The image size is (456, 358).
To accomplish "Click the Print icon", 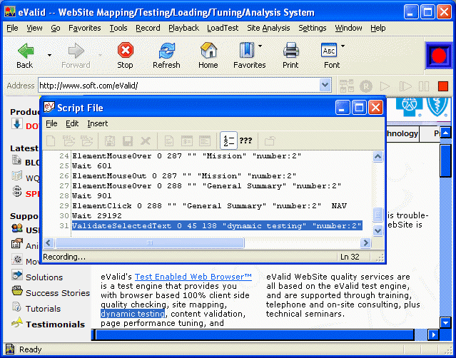I will (291, 50).
